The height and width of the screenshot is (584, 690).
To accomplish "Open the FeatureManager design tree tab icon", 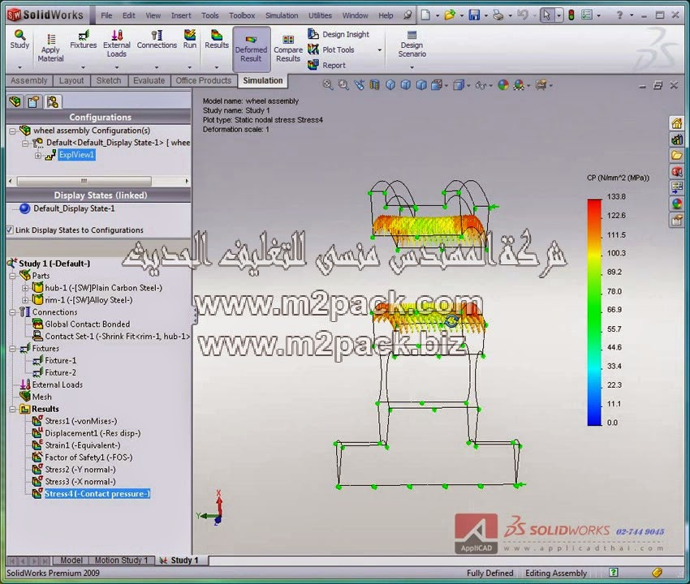I will tap(15, 101).
